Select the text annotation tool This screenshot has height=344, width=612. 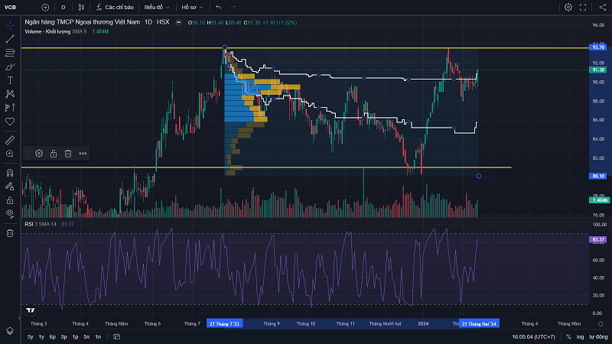coord(10,80)
